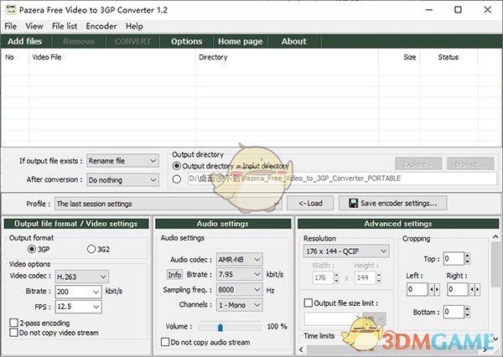Screen dimensions: 503x357
Task: Click the cropping Right spinner arrows
Action: pyautogui.click(x=474, y=289)
